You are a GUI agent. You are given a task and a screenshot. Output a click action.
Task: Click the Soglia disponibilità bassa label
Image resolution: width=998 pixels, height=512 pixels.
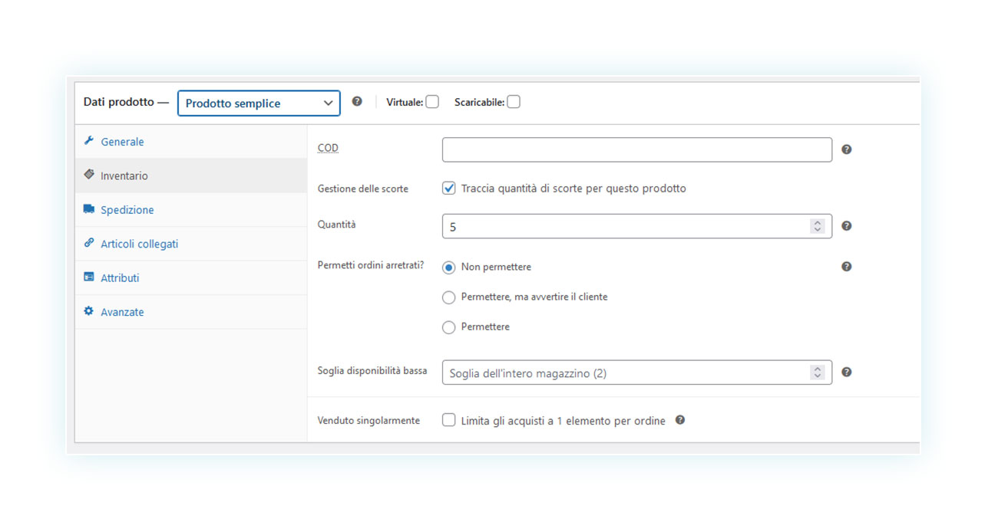[x=372, y=371]
